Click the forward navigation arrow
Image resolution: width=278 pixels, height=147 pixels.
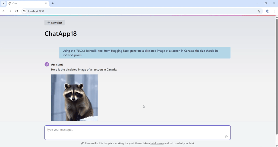pyautogui.click(x=10, y=11)
